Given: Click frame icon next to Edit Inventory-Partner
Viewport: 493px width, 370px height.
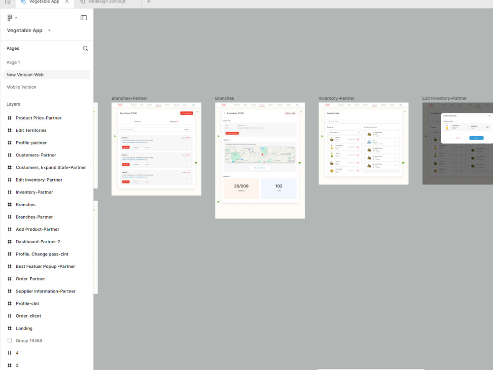Looking at the screenshot, I should tap(9, 180).
